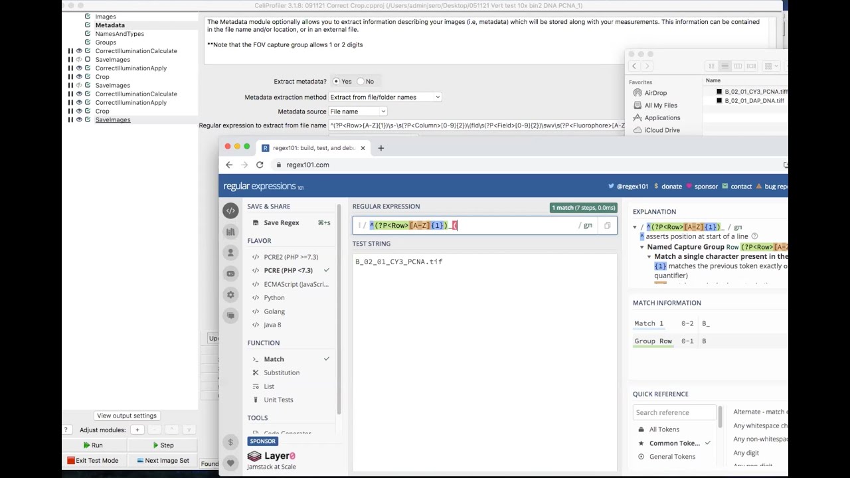Viewport: 850px width, 478px height.
Task: Click View output settings
Action: 127,416
